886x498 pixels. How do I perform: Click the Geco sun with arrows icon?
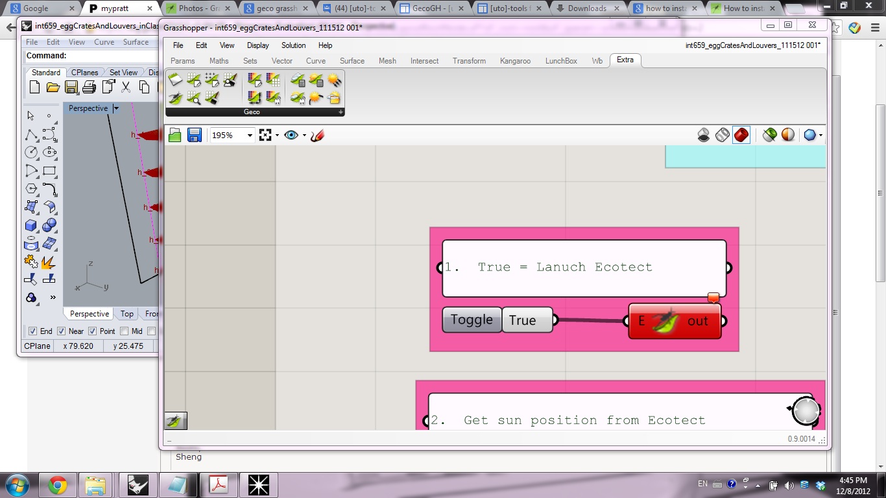tap(334, 80)
